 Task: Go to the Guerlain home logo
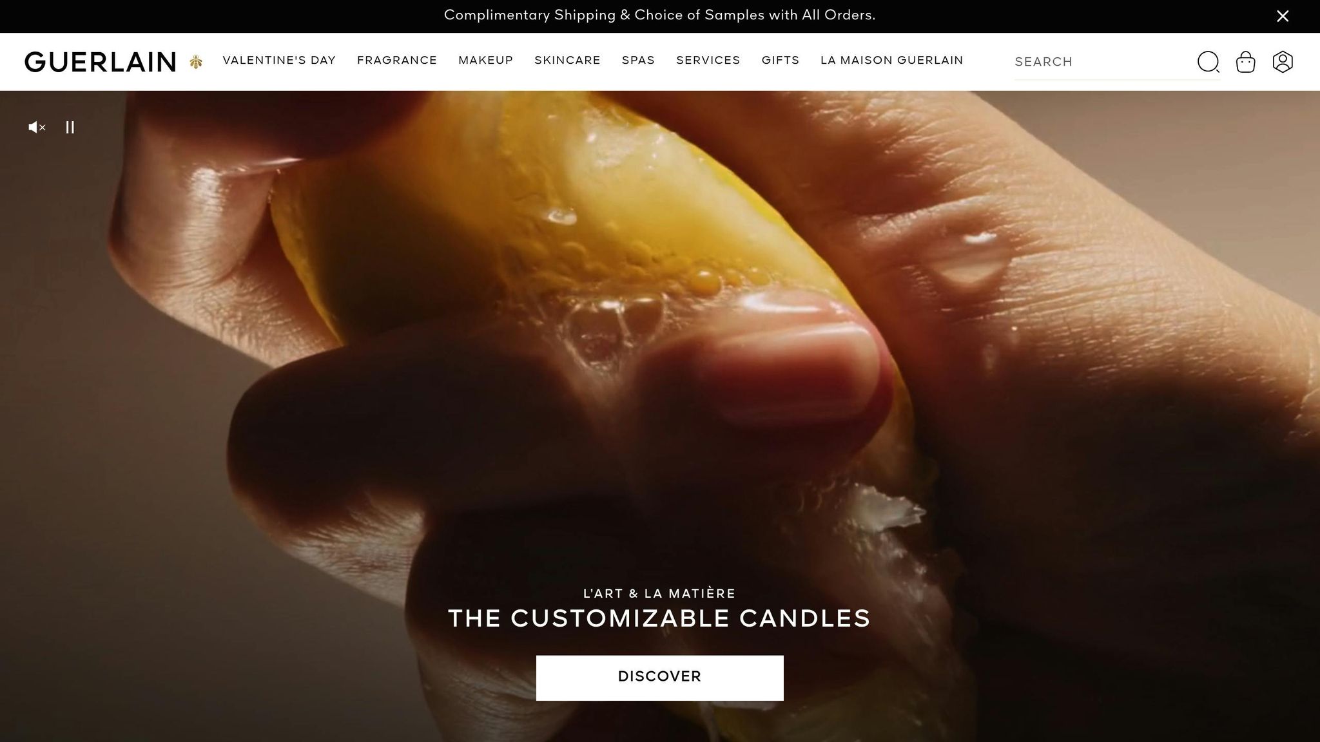click(x=101, y=62)
